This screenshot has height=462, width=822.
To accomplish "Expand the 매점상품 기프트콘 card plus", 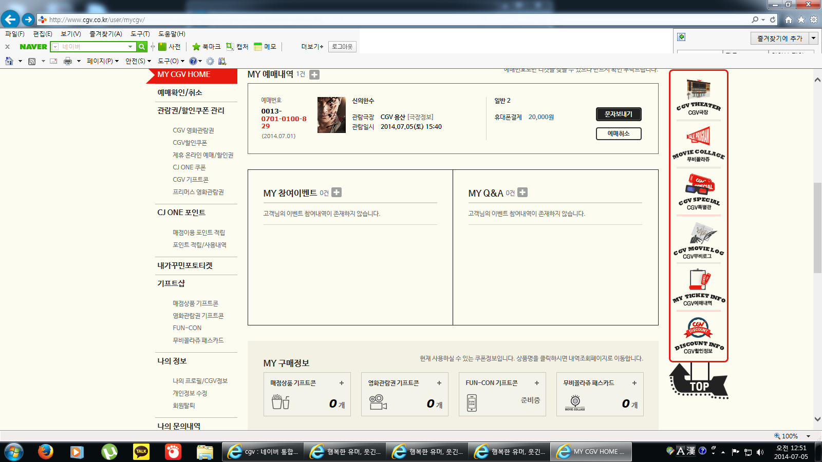I will (342, 383).
